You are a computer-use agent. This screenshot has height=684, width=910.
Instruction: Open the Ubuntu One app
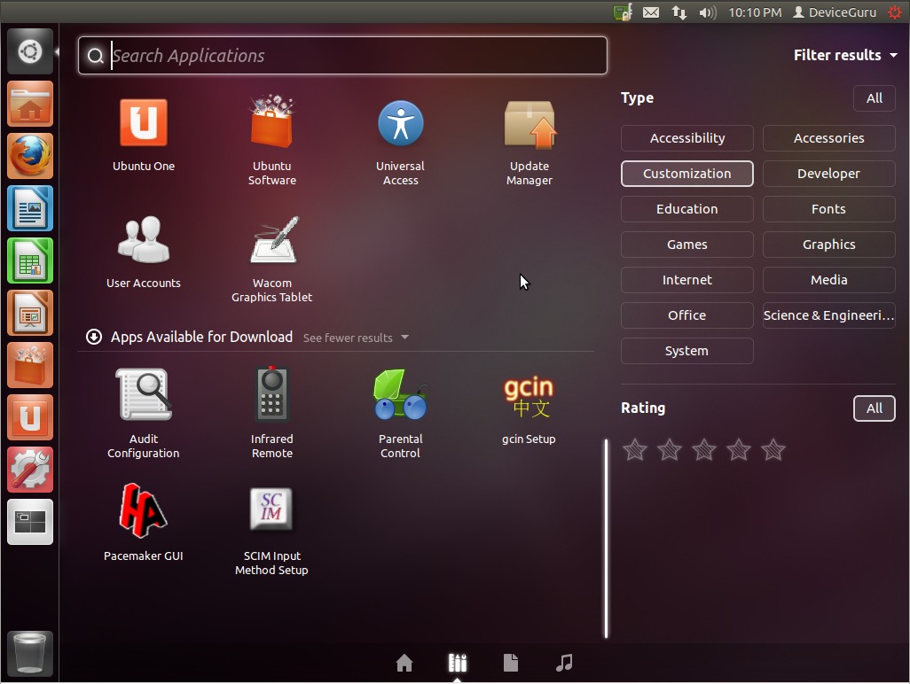click(144, 135)
